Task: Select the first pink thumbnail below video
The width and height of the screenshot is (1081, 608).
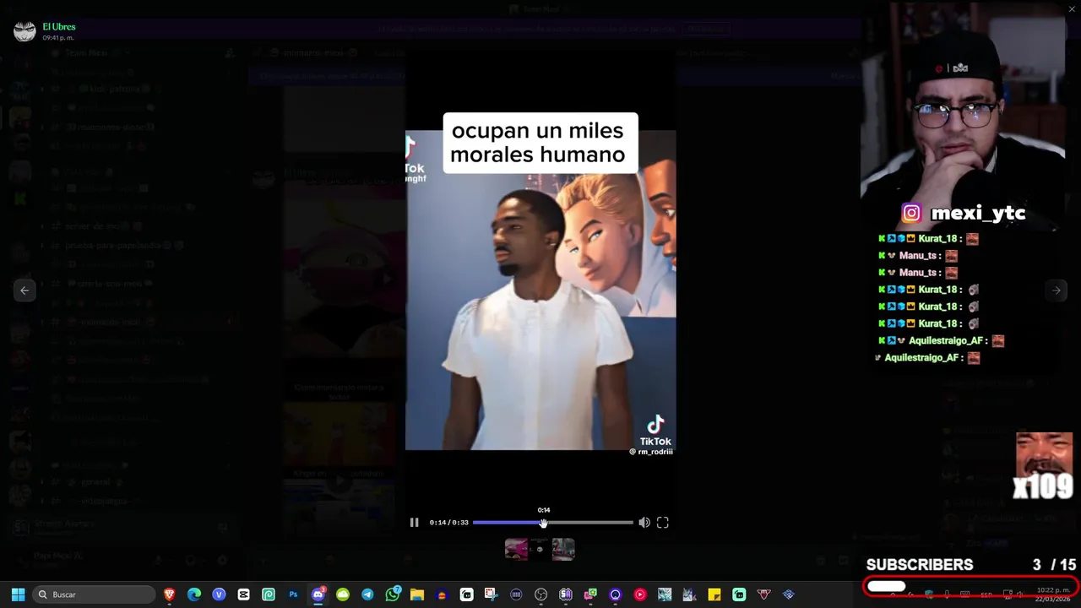Action: click(x=516, y=550)
